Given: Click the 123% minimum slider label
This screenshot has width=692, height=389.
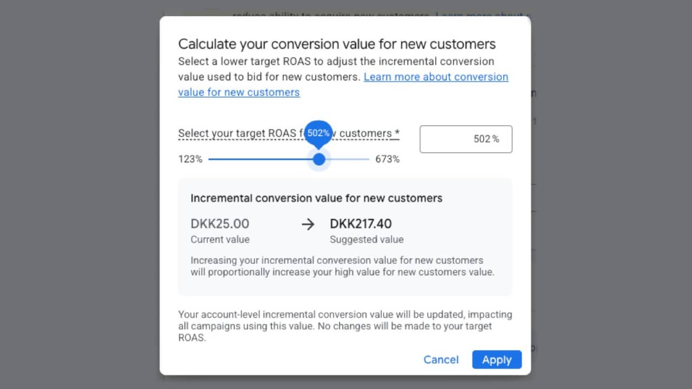Looking at the screenshot, I should point(190,159).
